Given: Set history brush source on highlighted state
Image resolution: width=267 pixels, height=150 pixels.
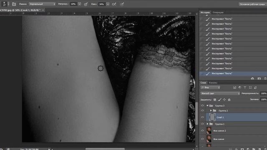Looking at the screenshot, I should pyautogui.click(x=202, y=73).
